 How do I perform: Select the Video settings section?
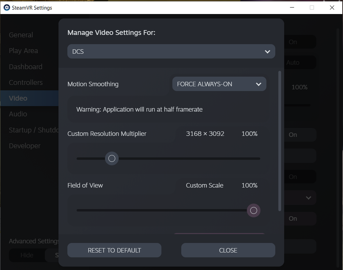point(17,98)
